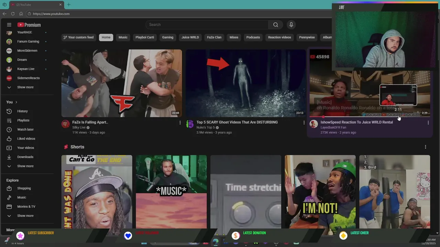Click the browser home icon
The height and width of the screenshot is (247, 440).
coord(21,14)
